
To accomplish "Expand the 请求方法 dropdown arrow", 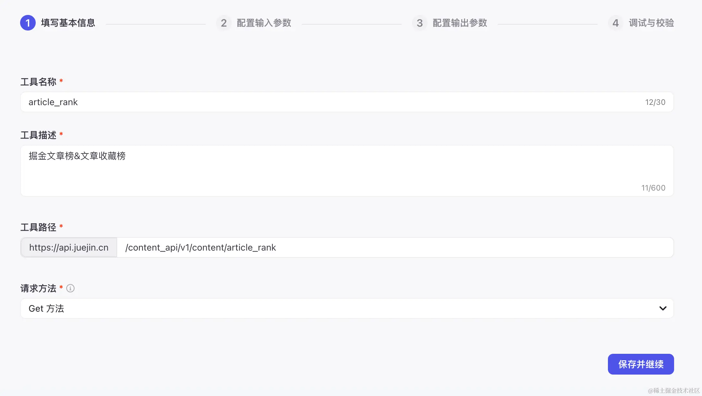I will coord(663,308).
